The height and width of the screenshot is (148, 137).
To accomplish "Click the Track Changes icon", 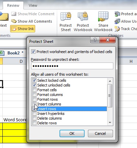I will [x=117, y=29].
